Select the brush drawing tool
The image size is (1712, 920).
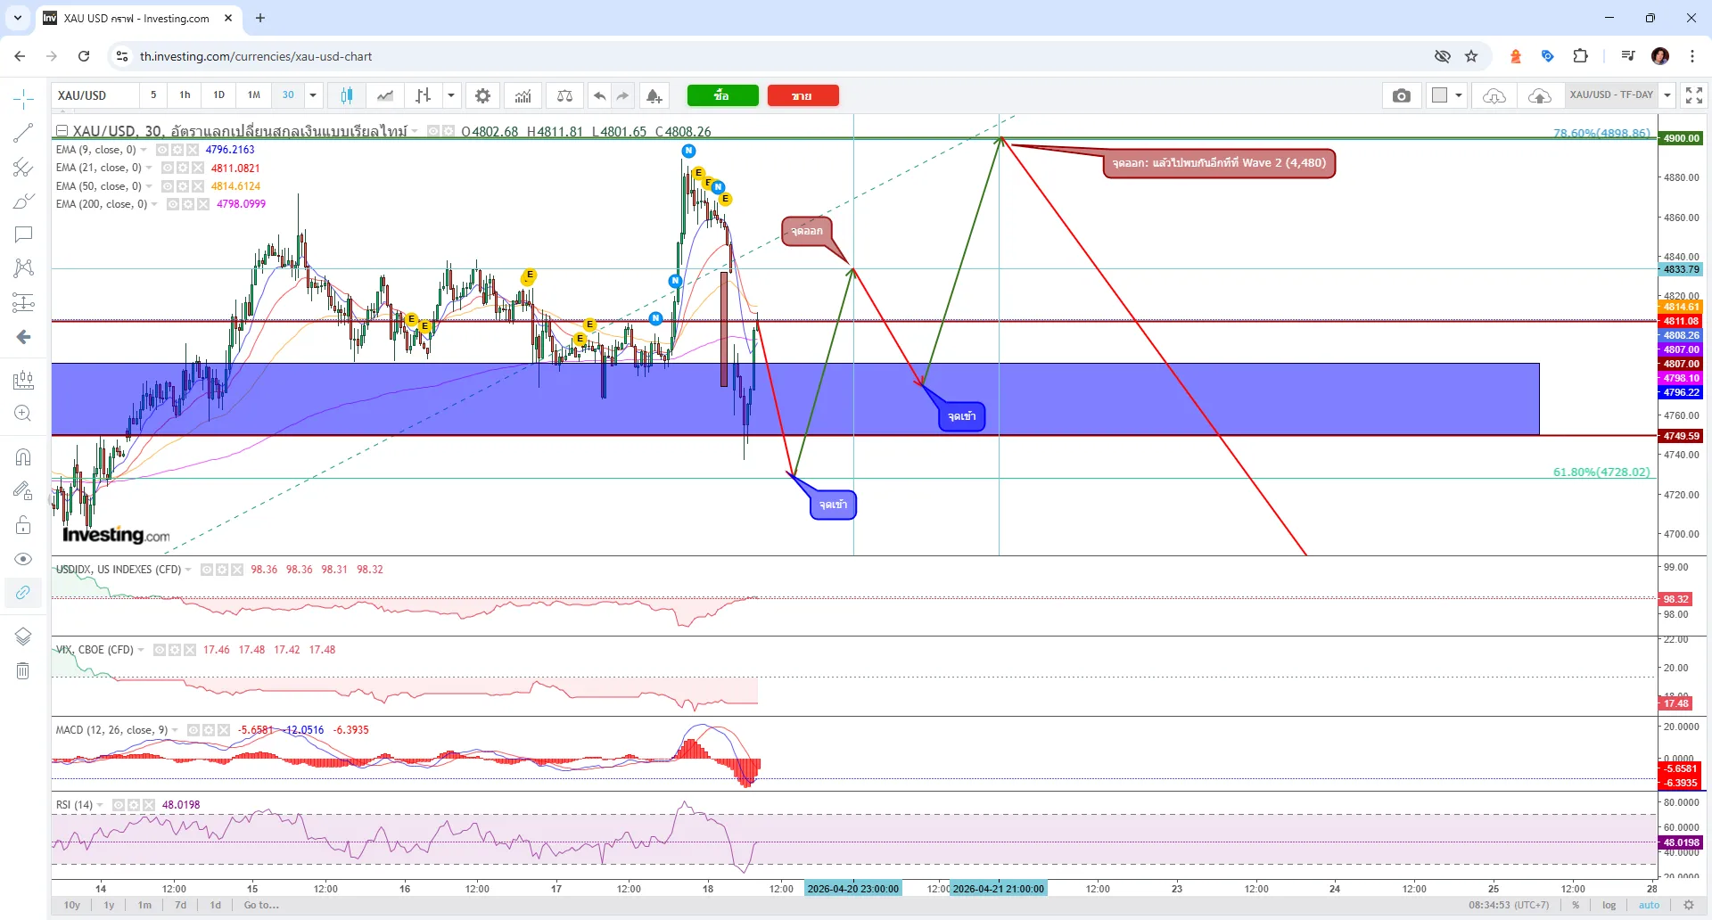coord(24,201)
